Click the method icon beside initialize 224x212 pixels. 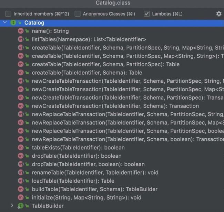(x=21, y=197)
